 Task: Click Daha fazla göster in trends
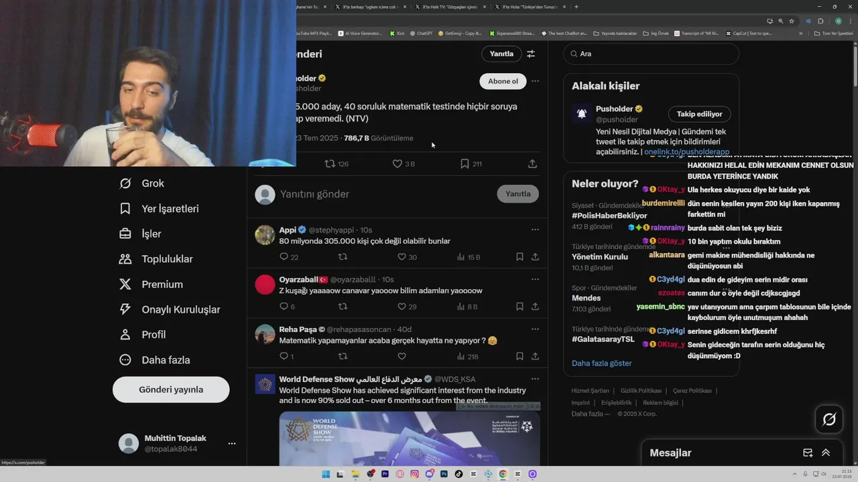tap(601, 364)
